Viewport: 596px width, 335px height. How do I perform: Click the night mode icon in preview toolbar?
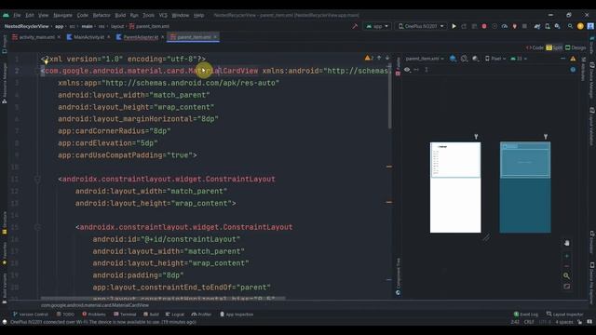475,59
